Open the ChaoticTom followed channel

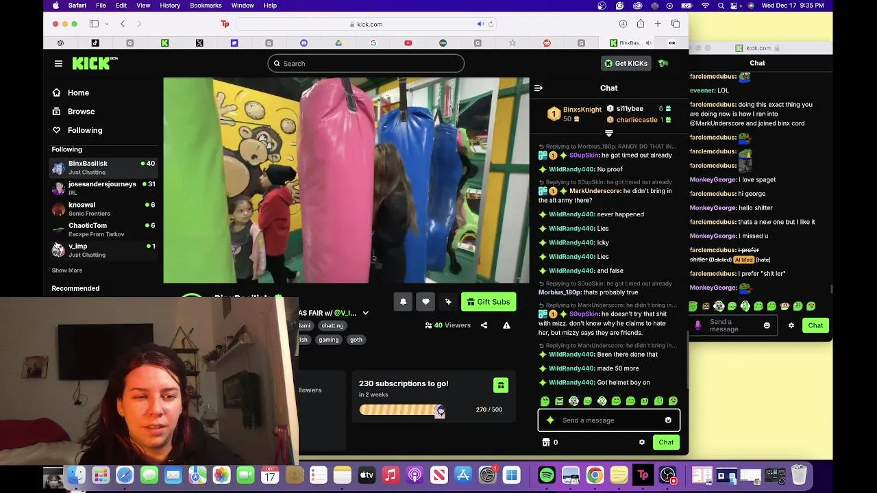point(103,229)
